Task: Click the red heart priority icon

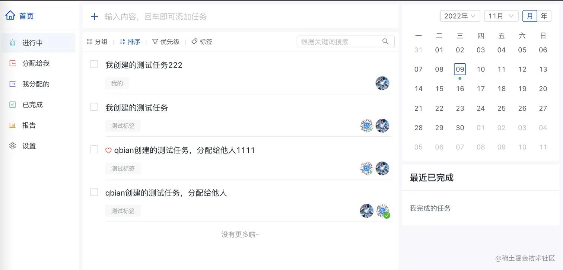Action: point(108,150)
